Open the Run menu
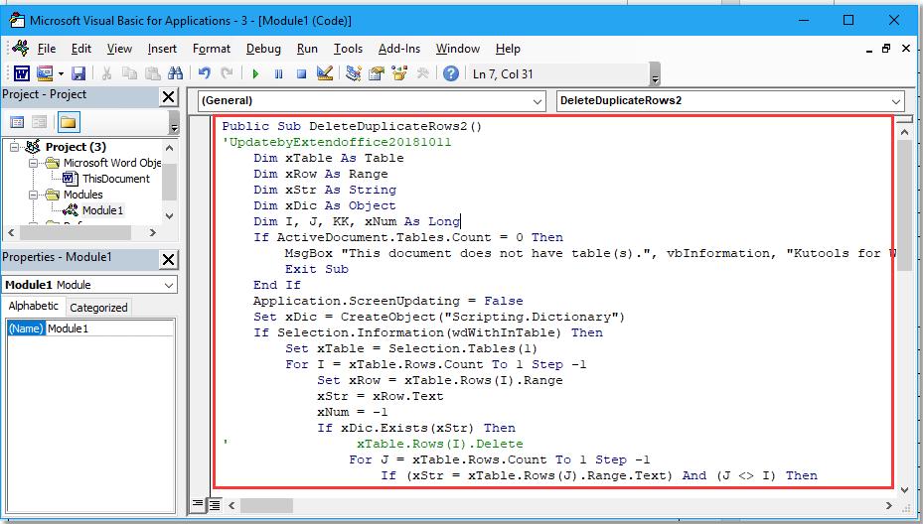 pyautogui.click(x=307, y=49)
